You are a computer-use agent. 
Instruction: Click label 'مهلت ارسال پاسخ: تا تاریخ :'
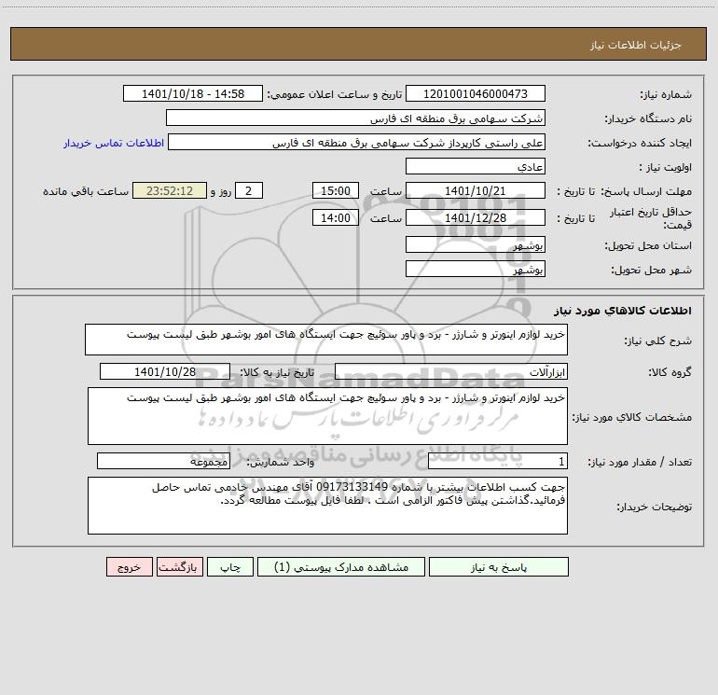point(624,191)
